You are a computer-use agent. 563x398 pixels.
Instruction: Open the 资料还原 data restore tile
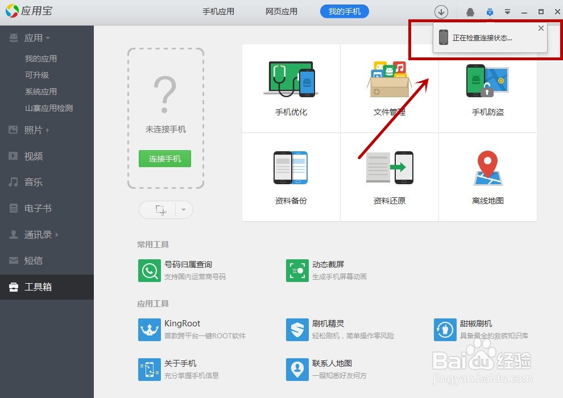pos(389,177)
